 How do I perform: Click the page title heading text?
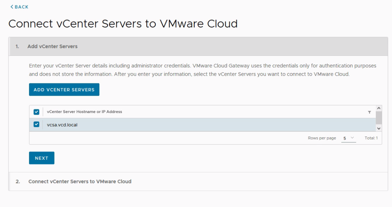pos(123,24)
